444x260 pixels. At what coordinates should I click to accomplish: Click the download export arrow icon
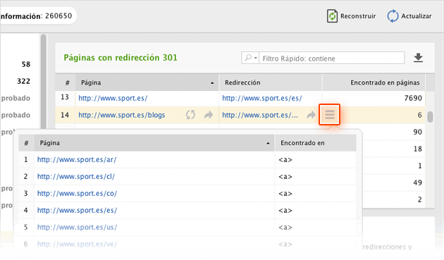(418, 58)
